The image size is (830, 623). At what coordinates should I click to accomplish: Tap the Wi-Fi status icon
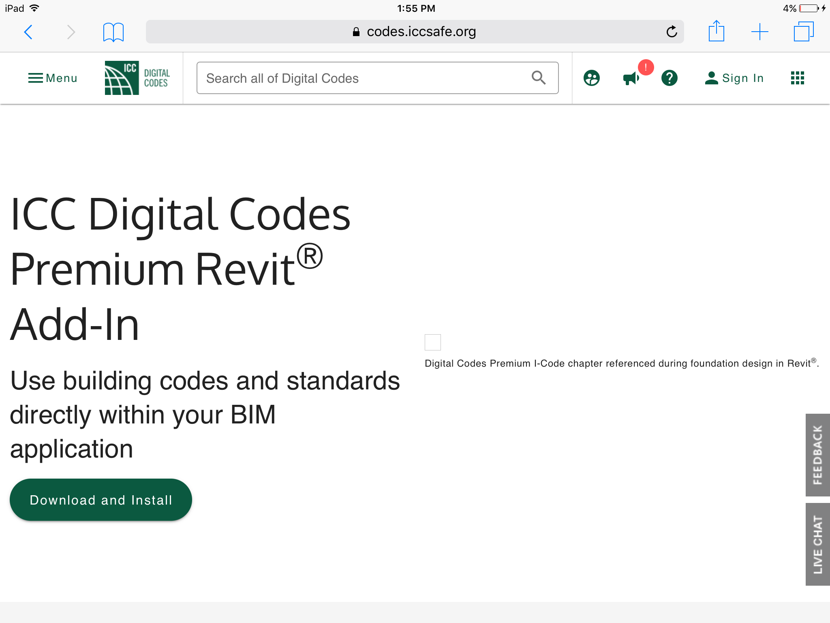tap(35, 8)
